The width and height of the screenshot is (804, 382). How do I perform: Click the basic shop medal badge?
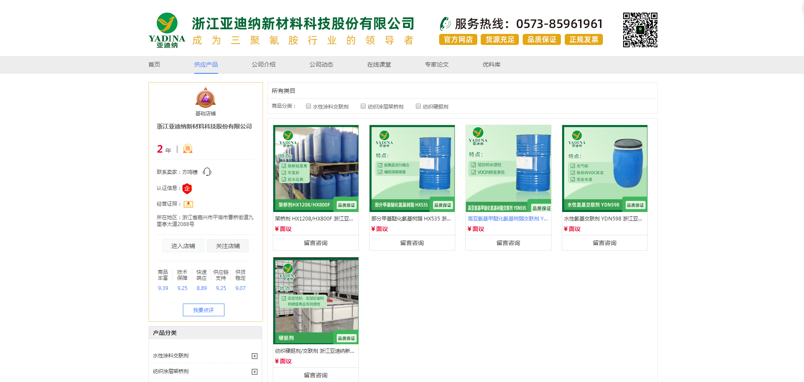coord(205,98)
